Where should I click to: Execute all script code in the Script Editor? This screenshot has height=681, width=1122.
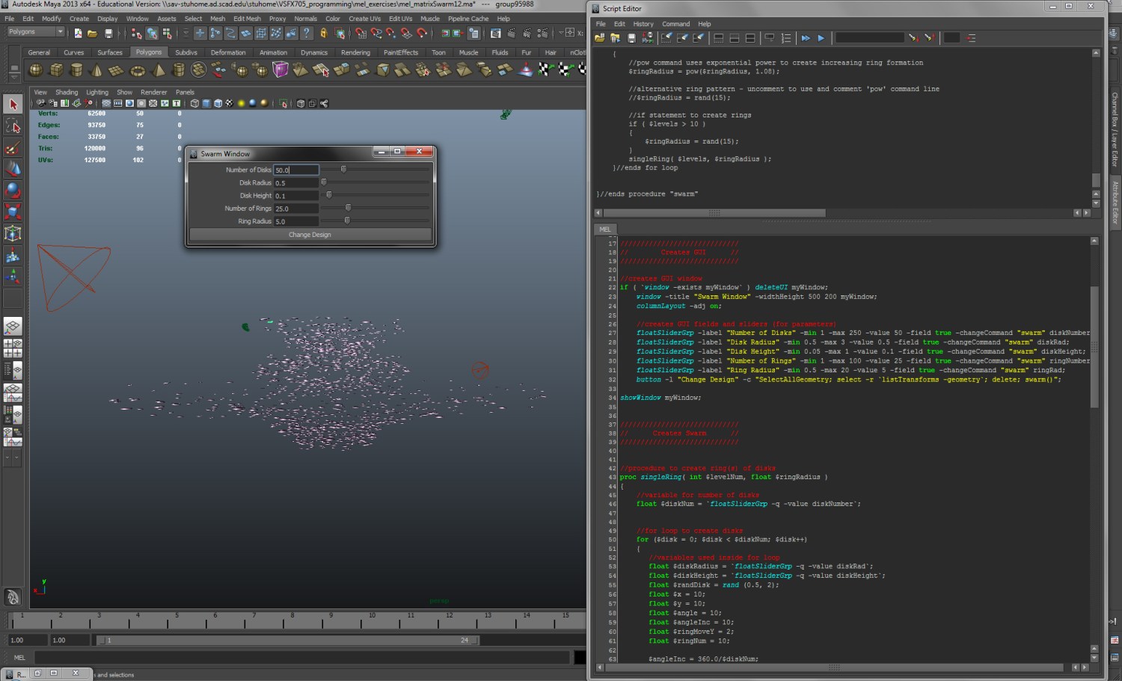pyautogui.click(x=806, y=37)
